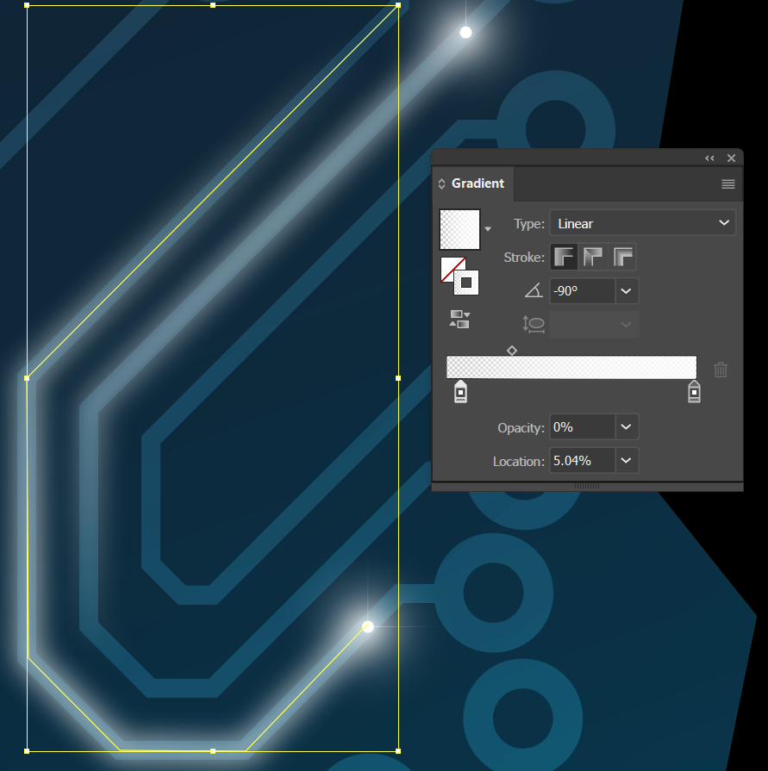Image resolution: width=768 pixels, height=771 pixels.
Task: Edit the Location value field
Action: 583,460
